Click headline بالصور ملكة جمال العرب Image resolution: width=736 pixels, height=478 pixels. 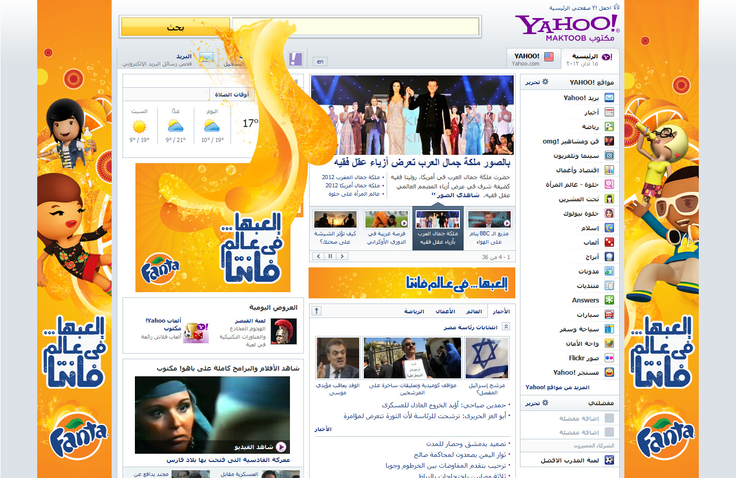[422, 163]
